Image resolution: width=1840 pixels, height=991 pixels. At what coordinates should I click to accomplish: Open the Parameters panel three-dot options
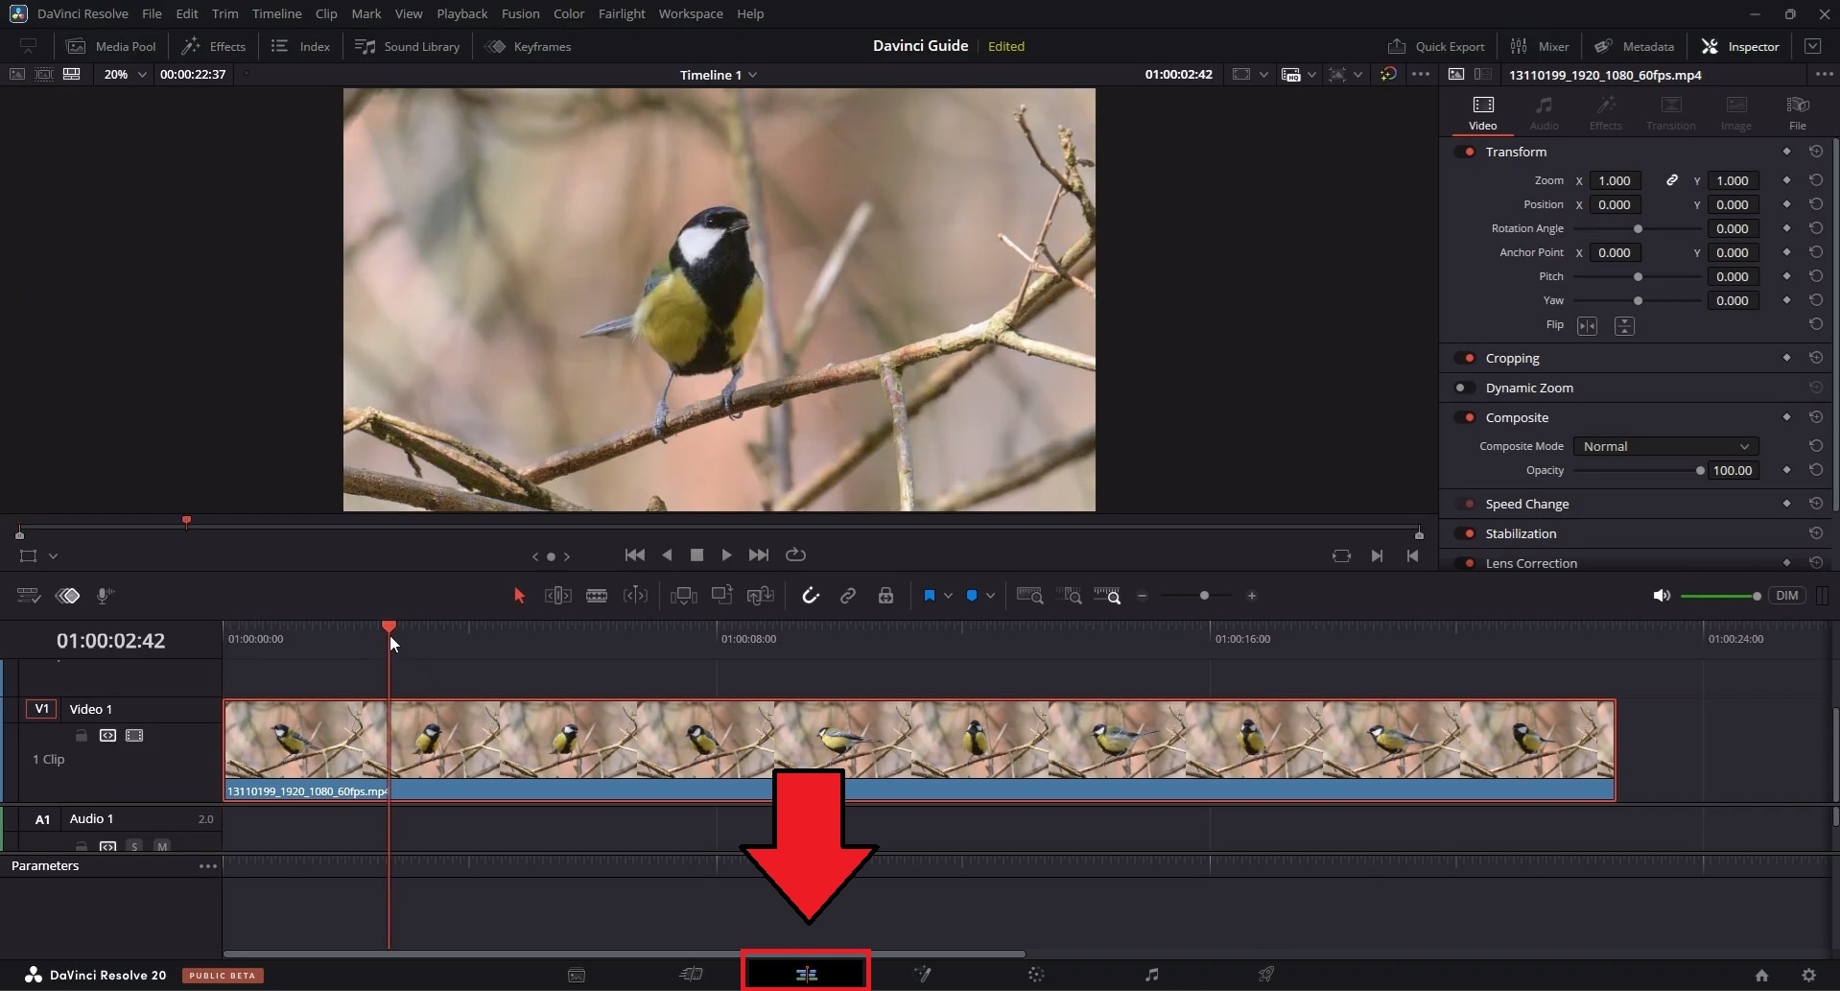(x=208, y=866)
